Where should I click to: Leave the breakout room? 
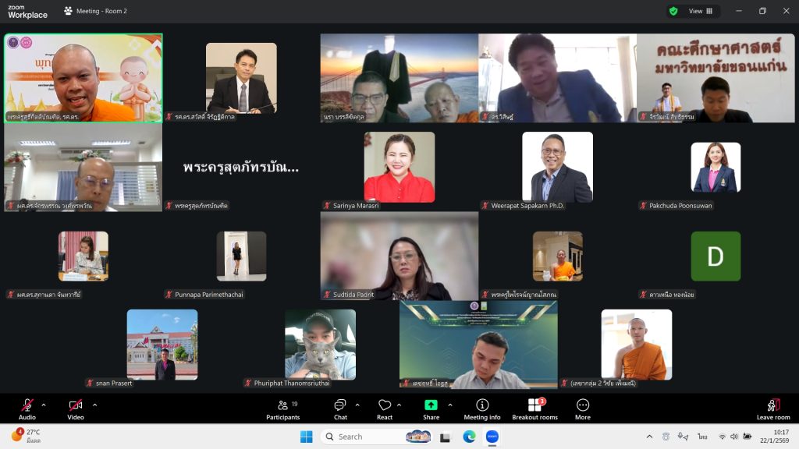773,408
